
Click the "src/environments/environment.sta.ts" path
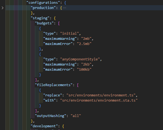99,100
